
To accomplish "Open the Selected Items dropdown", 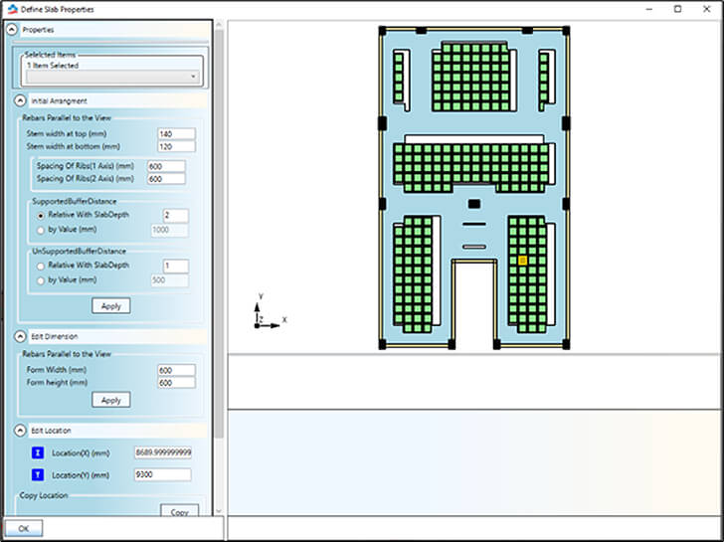I will coord(111,77).
